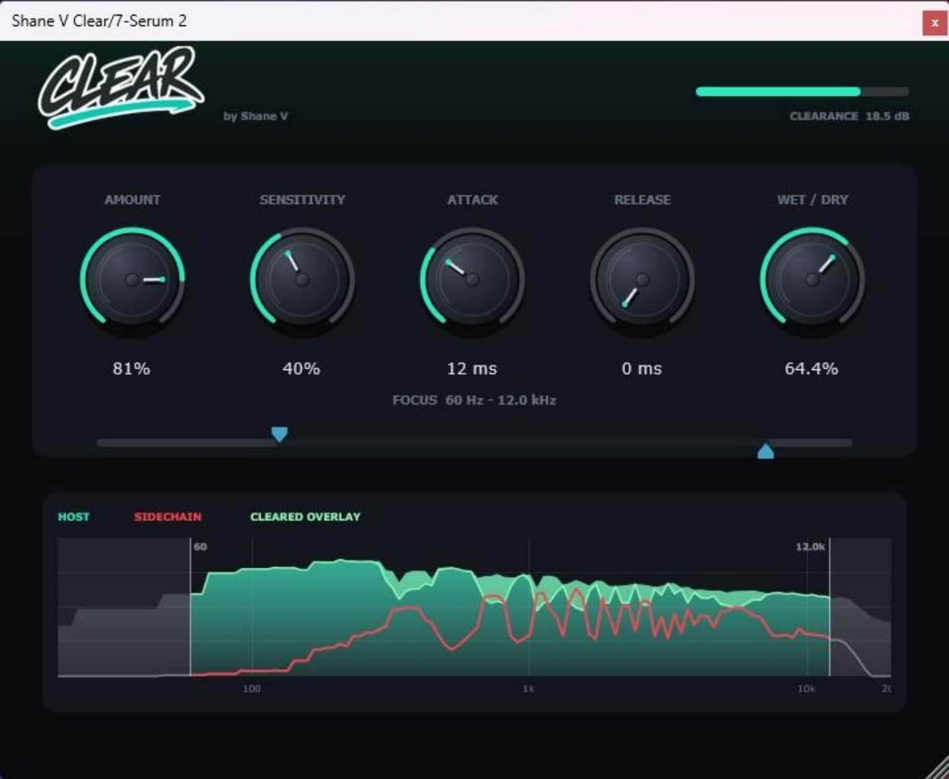Click the Sensitivity knob
The height and width of the screenshot is (779, 949).
coord(302,280)
